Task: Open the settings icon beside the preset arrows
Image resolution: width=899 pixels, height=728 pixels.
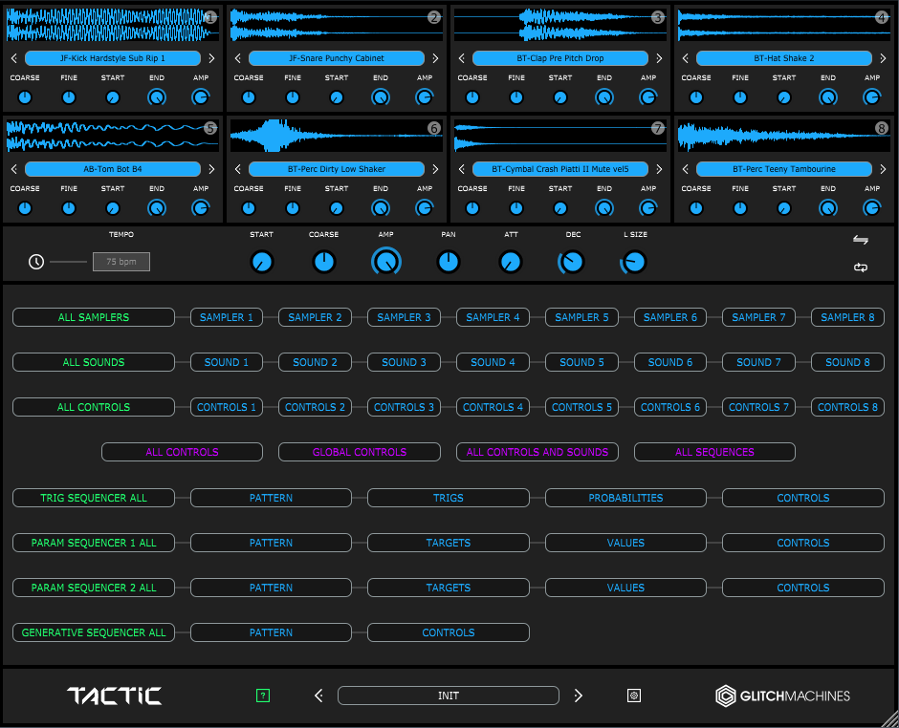Action: click(x=633, y=696)
